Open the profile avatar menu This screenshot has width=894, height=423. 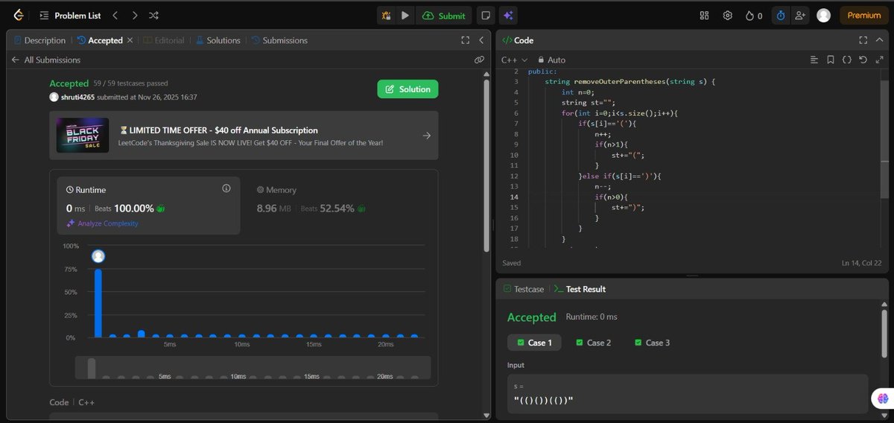click(823, 15)
